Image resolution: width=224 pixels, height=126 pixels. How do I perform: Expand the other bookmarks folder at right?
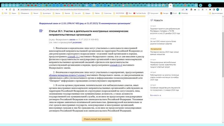pos(216,13)
